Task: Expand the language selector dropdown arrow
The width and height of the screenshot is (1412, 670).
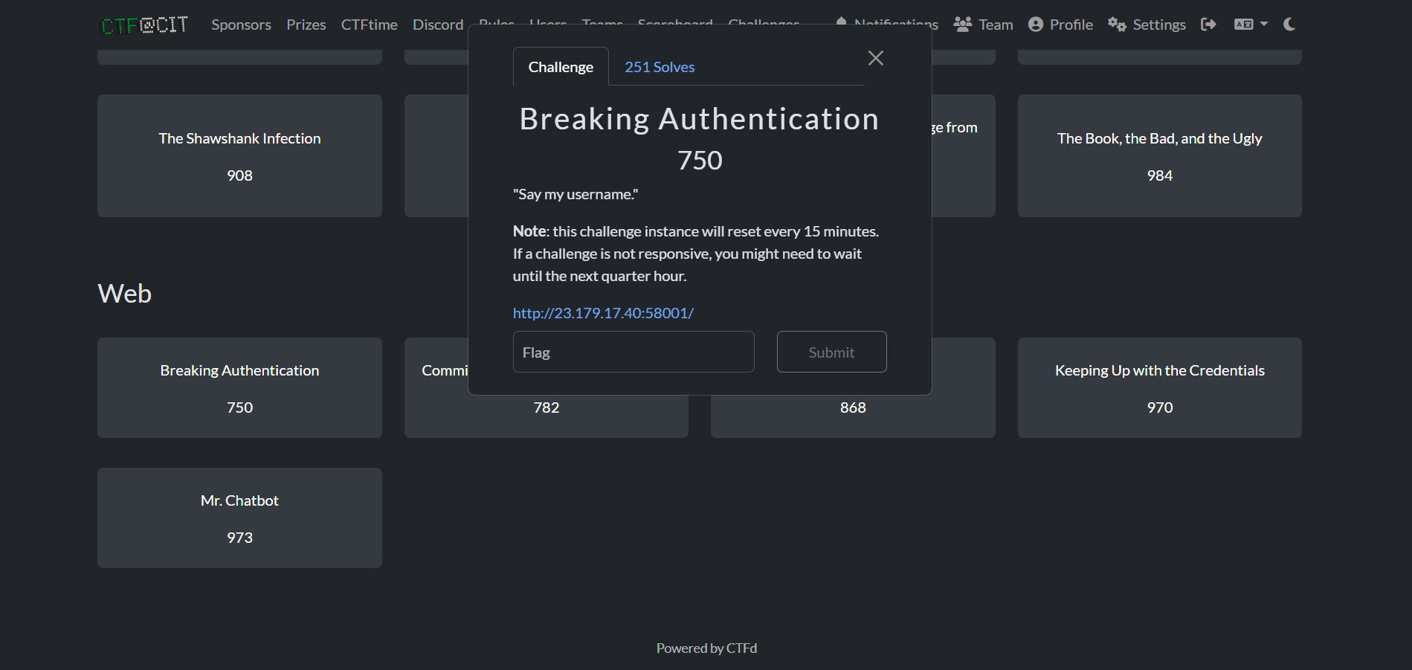Action: 1263,24
